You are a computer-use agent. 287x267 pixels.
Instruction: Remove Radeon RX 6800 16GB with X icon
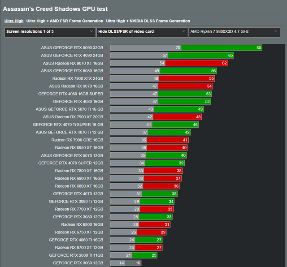pos(106,224)
